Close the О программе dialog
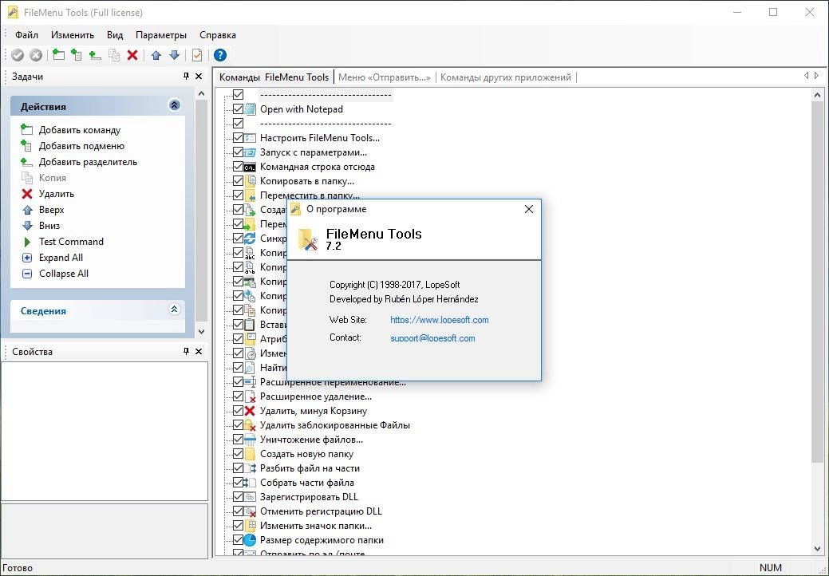Image resolution: width=829 pixels, height=576 pixels. 529,209
